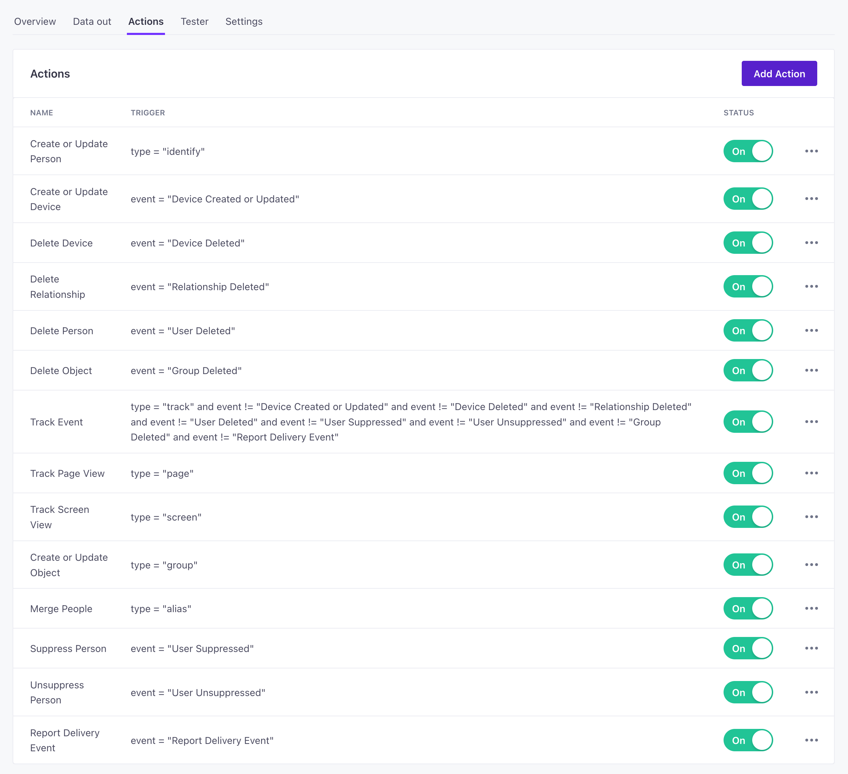Click the type = "alias" trigger text

coord(161,609)
